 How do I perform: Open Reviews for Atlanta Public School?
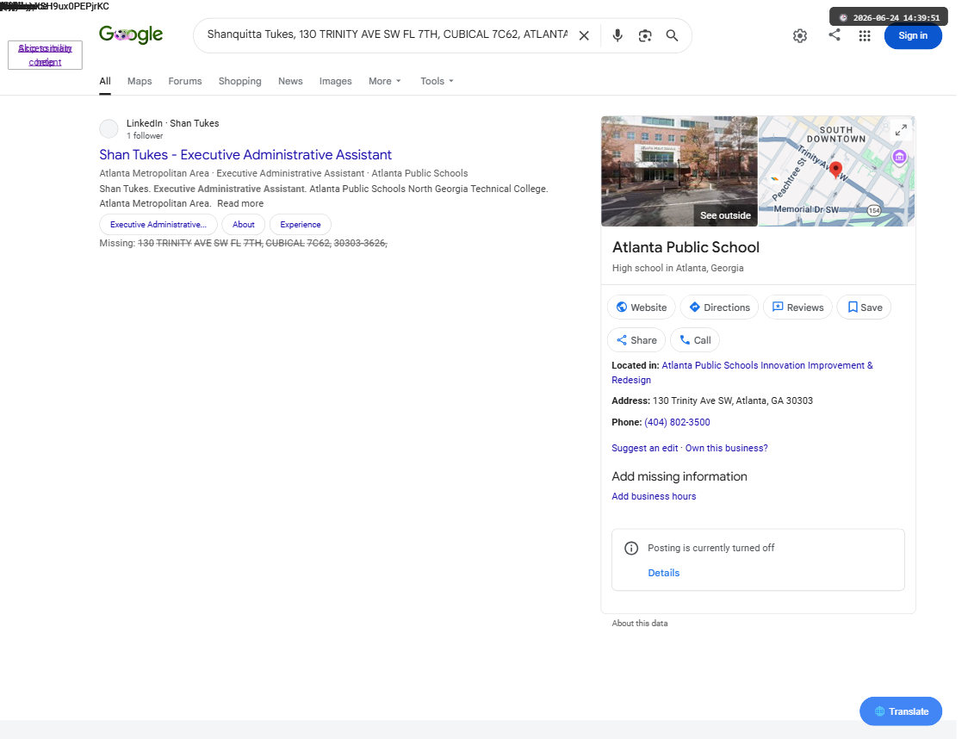797,307
